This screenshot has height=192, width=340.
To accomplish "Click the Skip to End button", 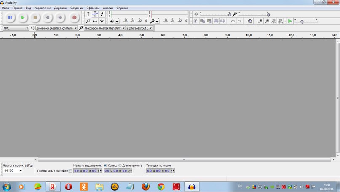I will [60, 18].
